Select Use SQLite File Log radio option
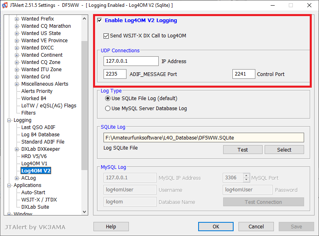Screen dimensions: 319x236 tap(108, 99)
